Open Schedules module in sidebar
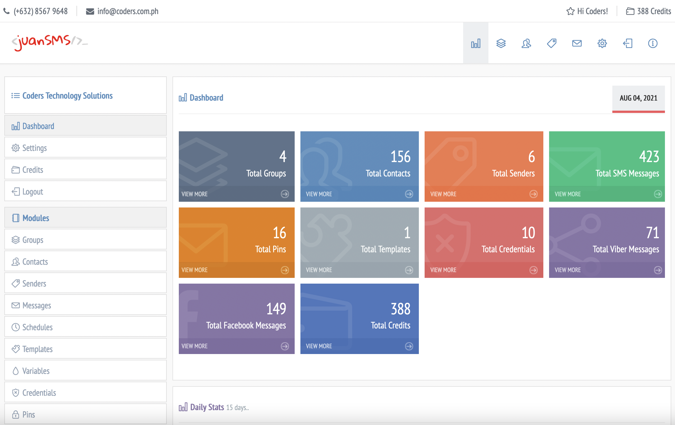Image resolution: width=675 pixels, height=425 pixels. 85,327
